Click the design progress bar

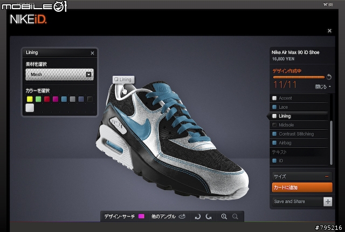coord(299,77)
